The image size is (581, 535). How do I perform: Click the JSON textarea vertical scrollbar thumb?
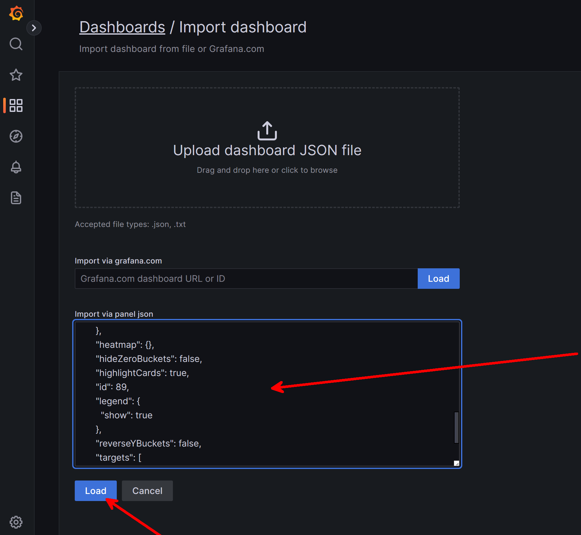pyautogui.click(x=456, y=428)
